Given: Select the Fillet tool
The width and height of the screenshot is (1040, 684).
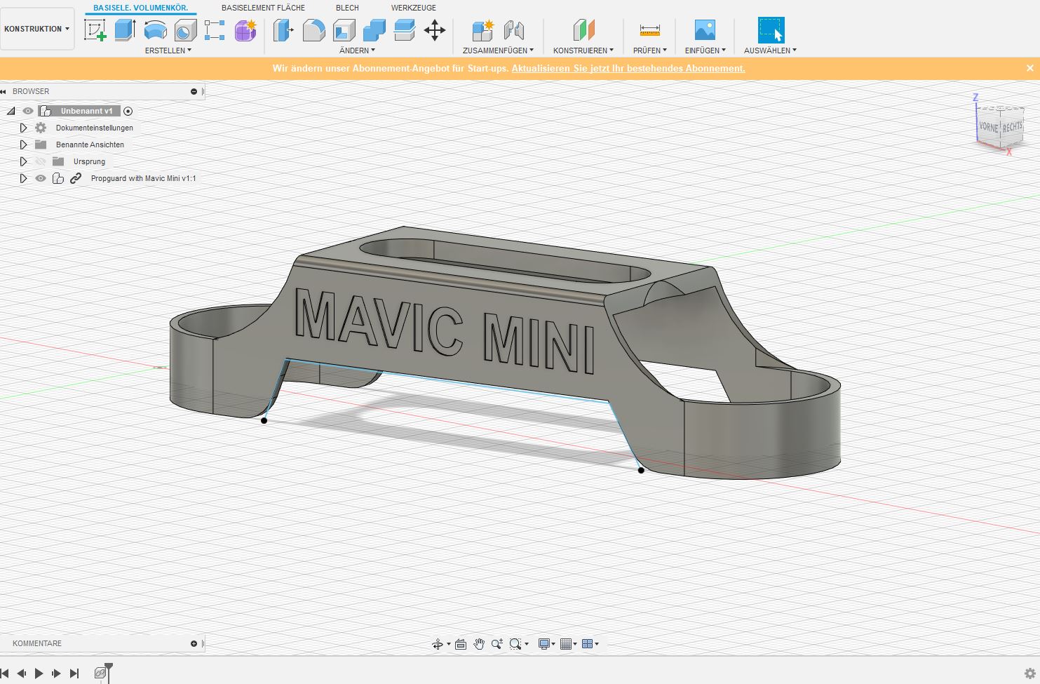Looking at the screenshot, I should click(313, 30).
